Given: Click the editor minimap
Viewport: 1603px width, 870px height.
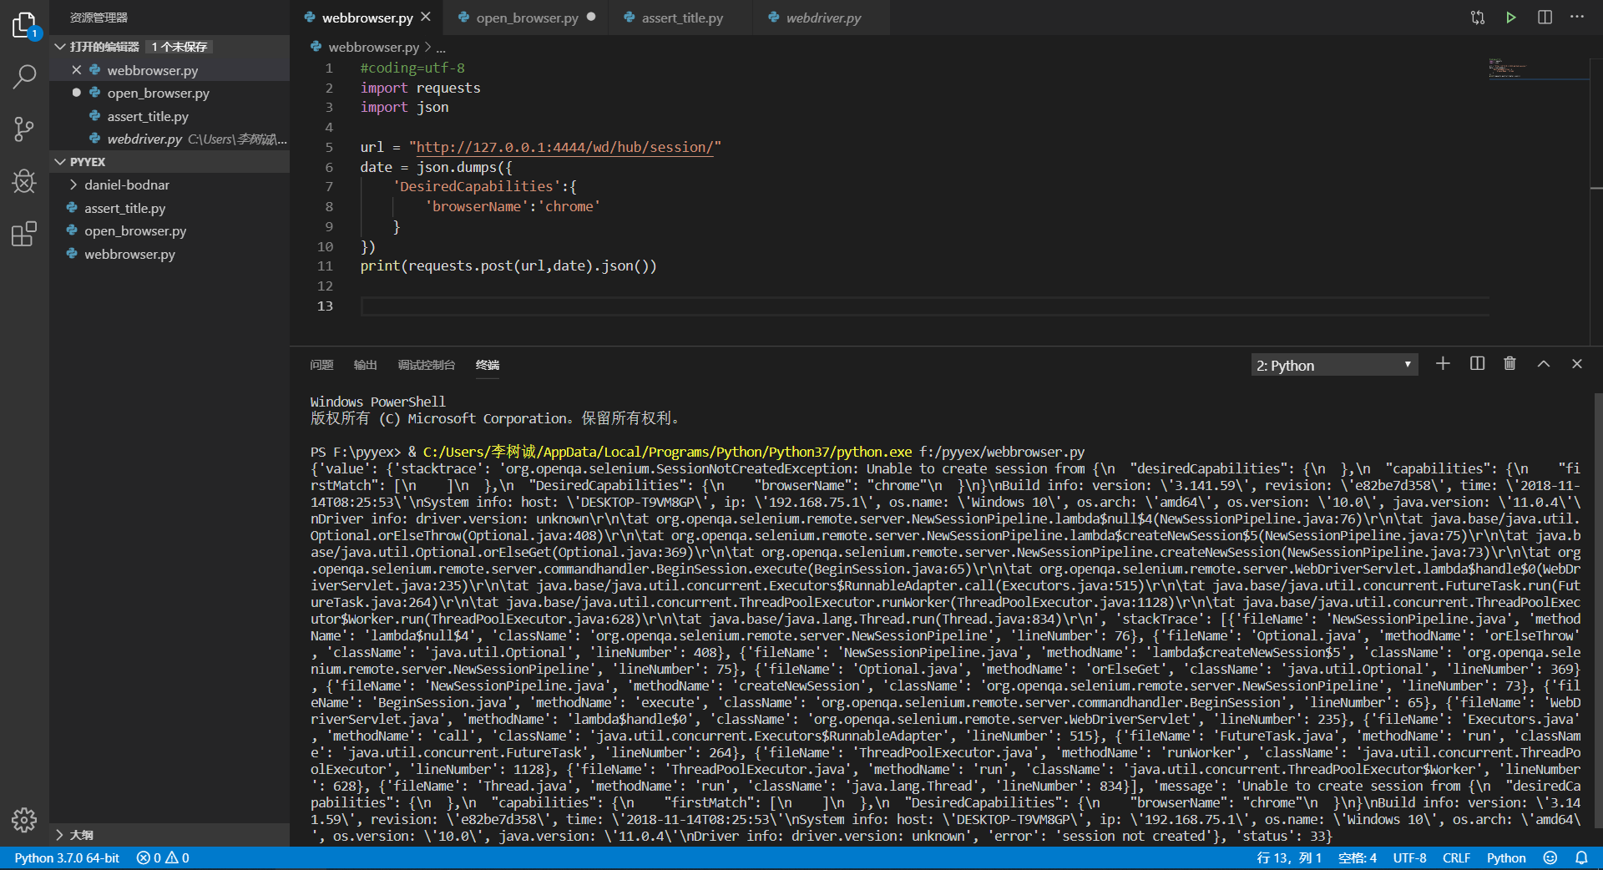Looking at the screenshot, I should tap(1539, 68).
